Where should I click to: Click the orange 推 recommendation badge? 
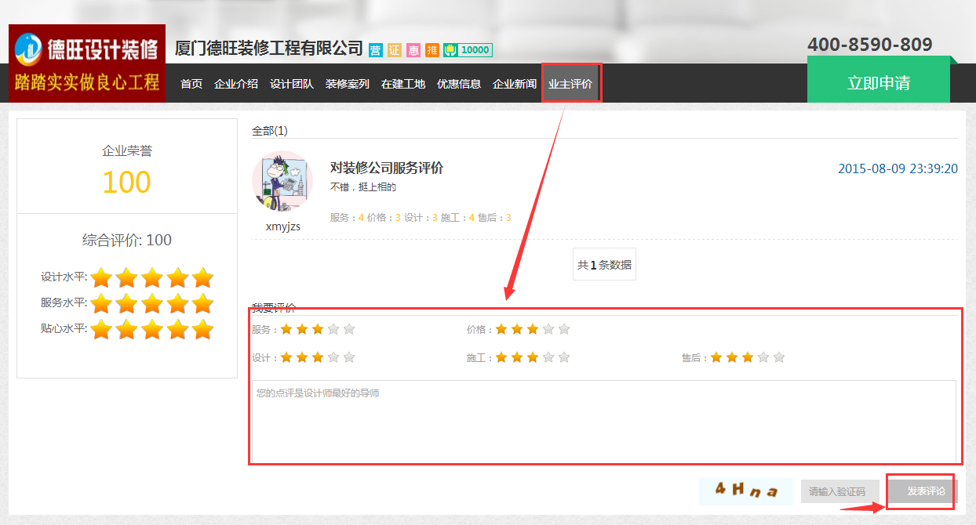432,50
